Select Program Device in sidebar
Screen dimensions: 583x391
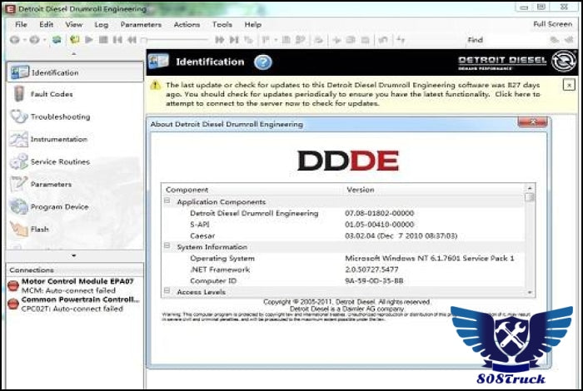pyautogui.click(x=59, y=207)
